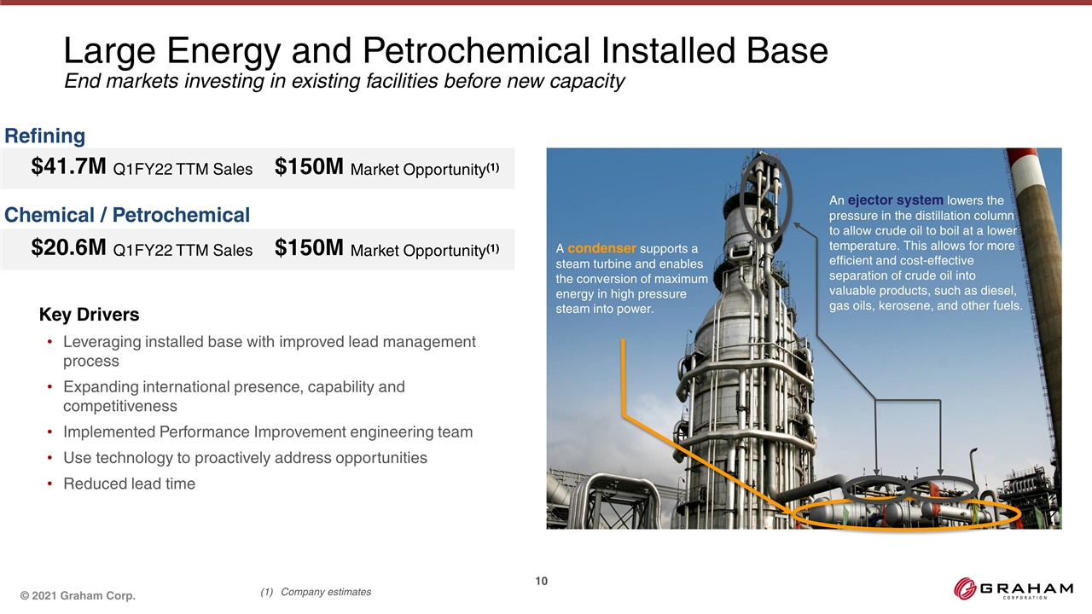Click the $41.7M Q1FY22 TTM Sales figure

(x=142, y=168)
